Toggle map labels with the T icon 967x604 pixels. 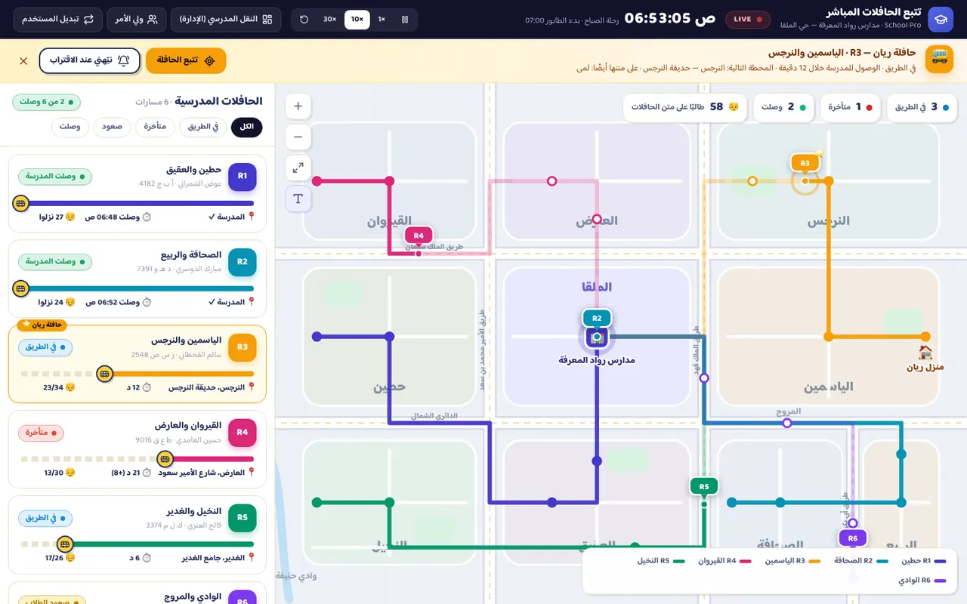click(x=298, y=199)
